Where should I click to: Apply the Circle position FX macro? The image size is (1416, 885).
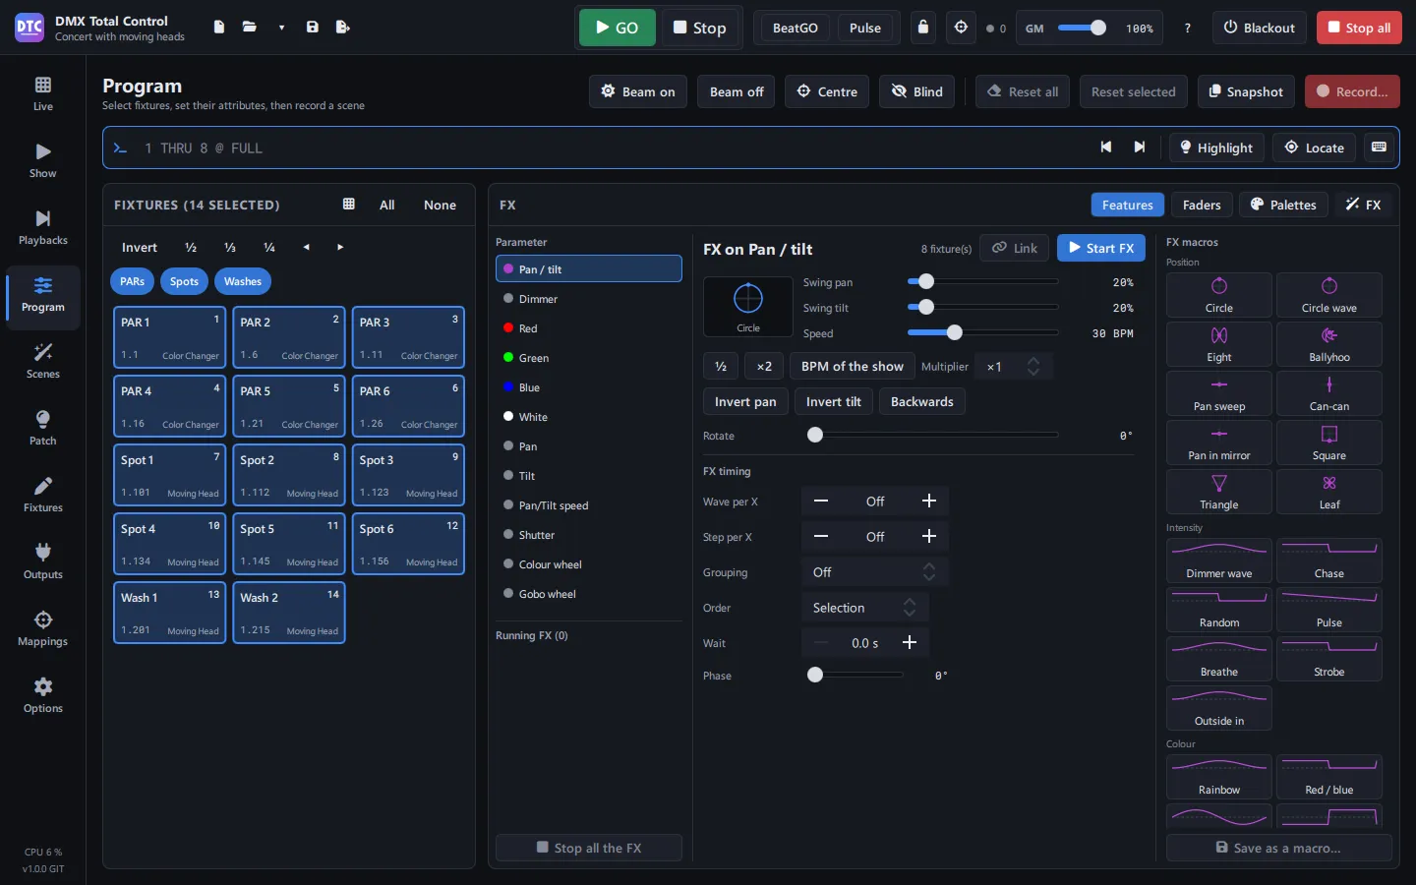[x=1219, y=295]
